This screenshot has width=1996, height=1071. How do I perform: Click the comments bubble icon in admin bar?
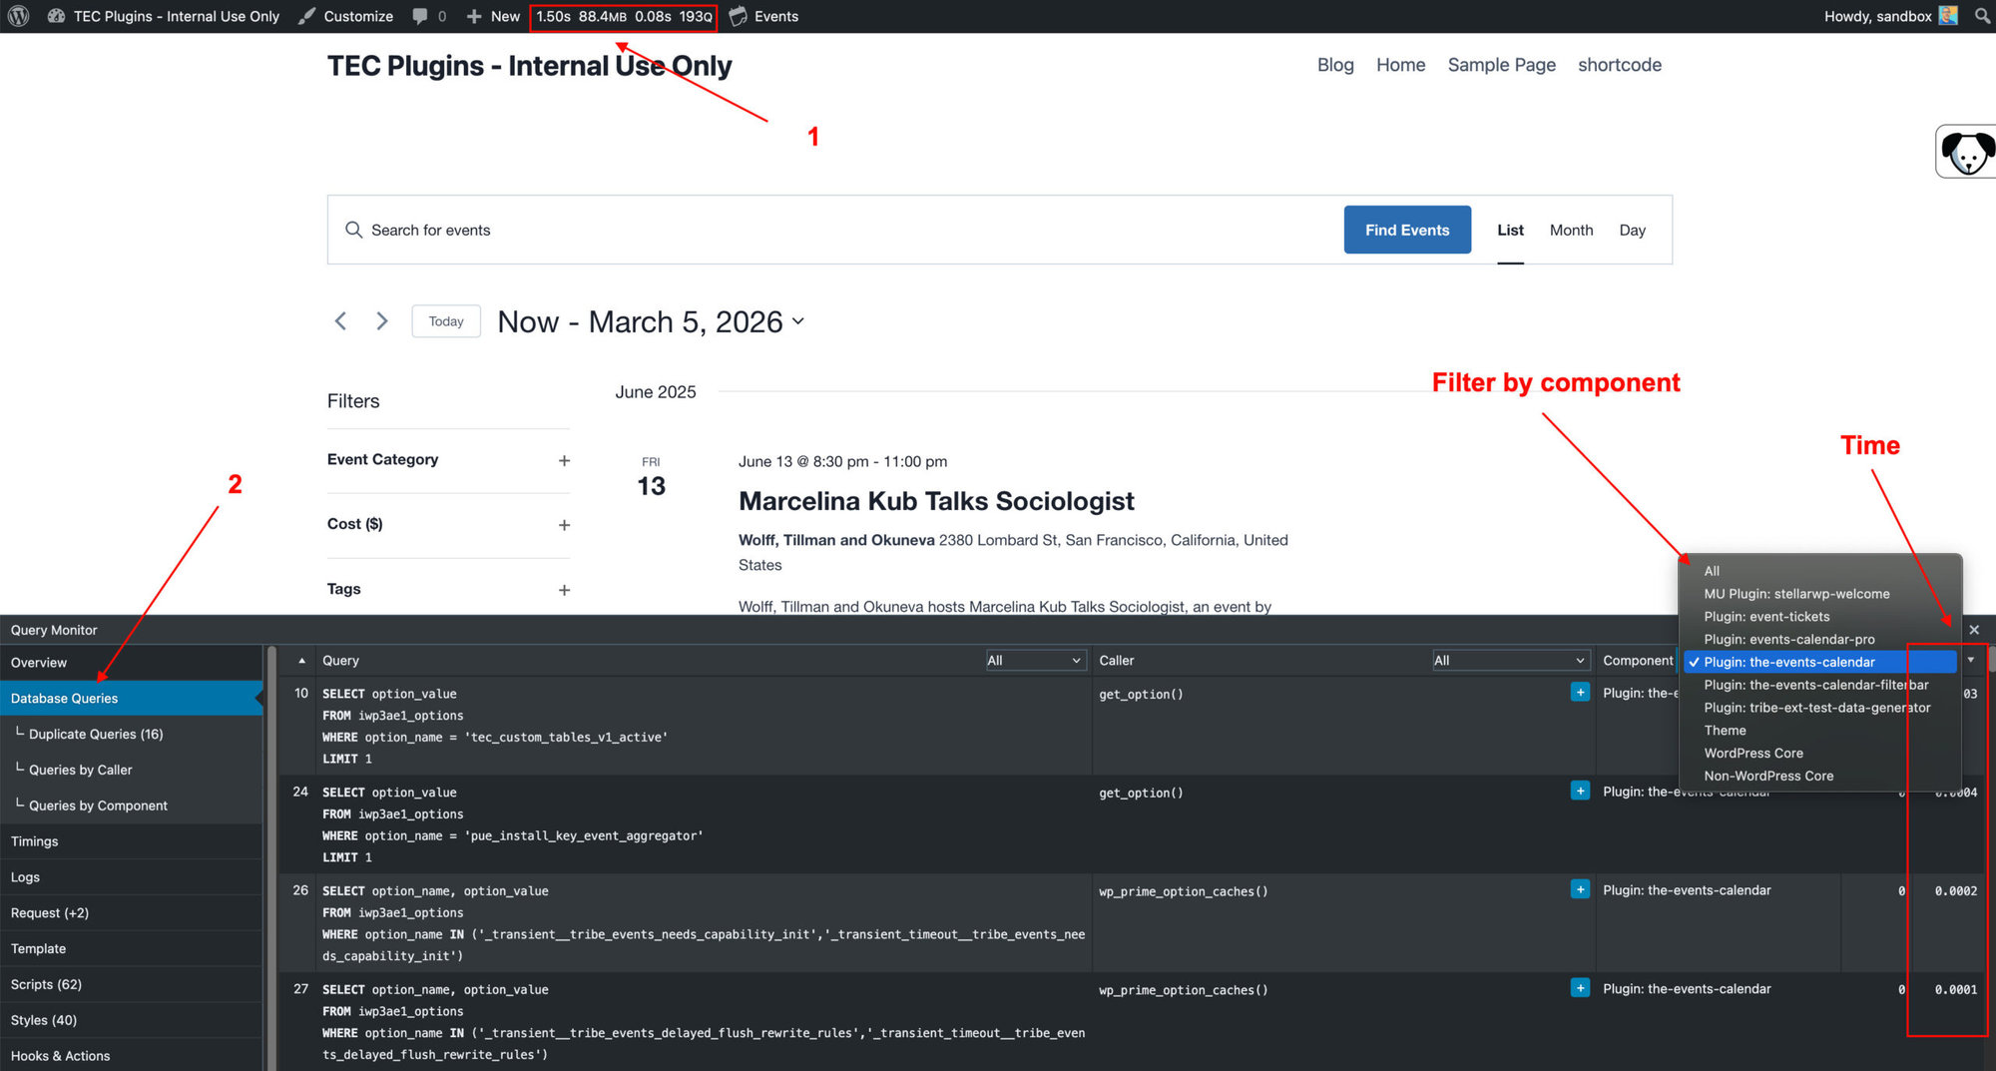(420, 16)
